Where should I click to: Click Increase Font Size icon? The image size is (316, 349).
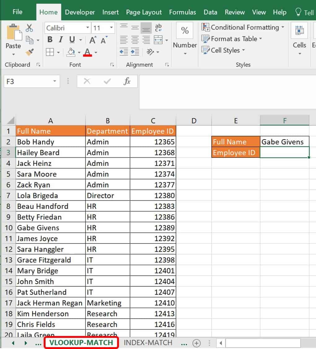pos(93,40)
